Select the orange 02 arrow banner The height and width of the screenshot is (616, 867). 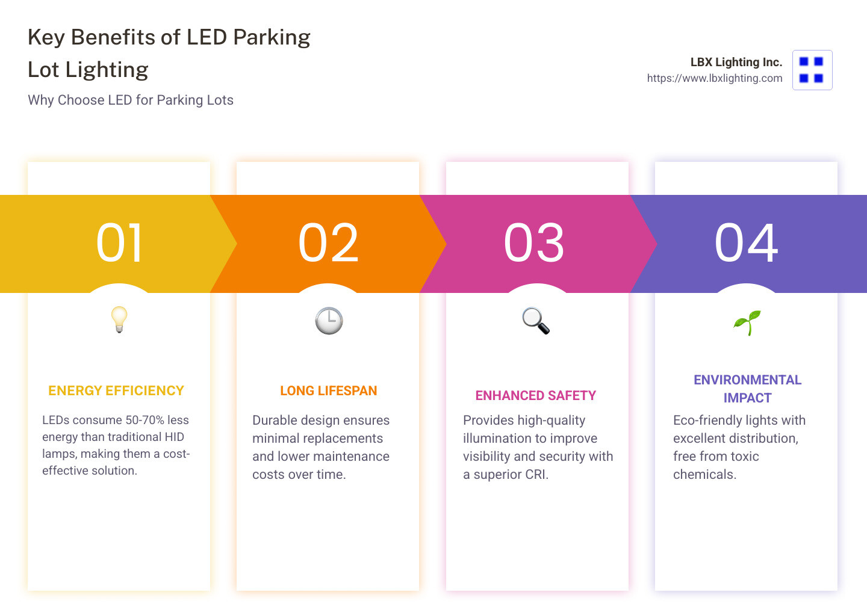tap(328, 244)
